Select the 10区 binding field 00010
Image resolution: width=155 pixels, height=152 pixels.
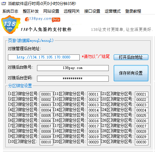point(46,142)
